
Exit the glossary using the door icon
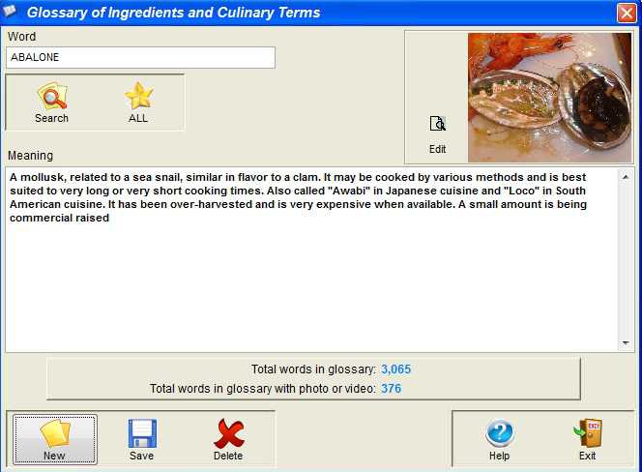coord(588,433)
